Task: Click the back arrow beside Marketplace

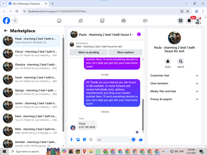Action: point(6,31)
